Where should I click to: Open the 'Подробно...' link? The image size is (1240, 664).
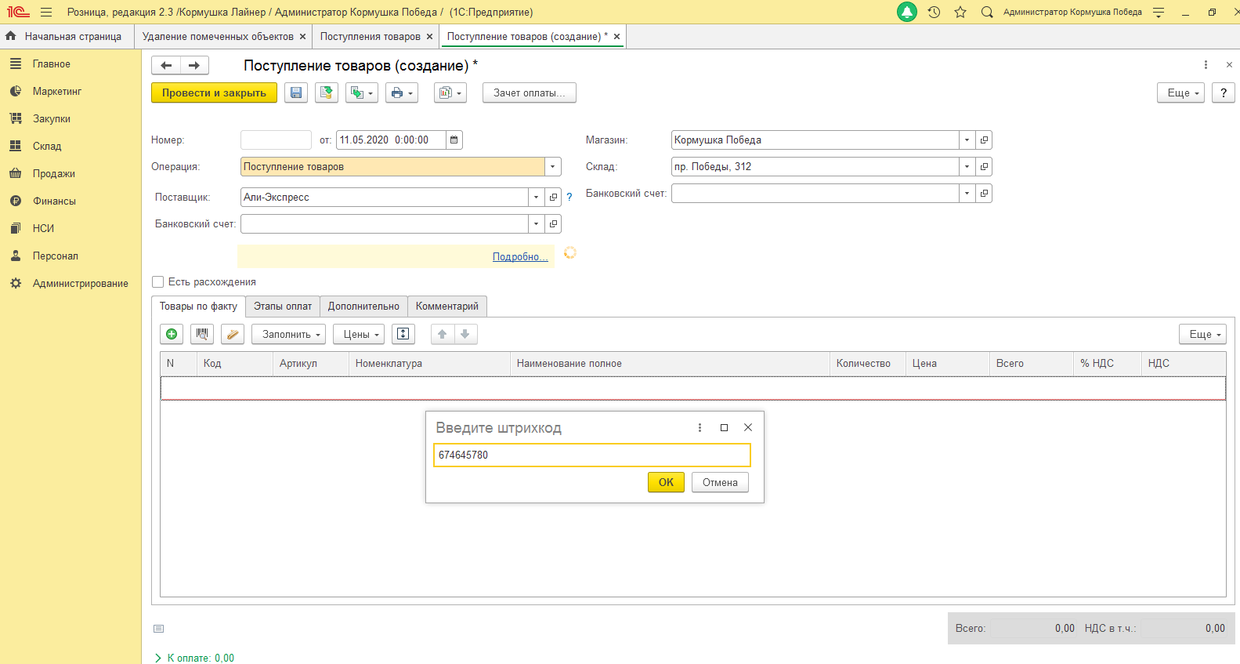pyautogui.click(x=519, y=257)
